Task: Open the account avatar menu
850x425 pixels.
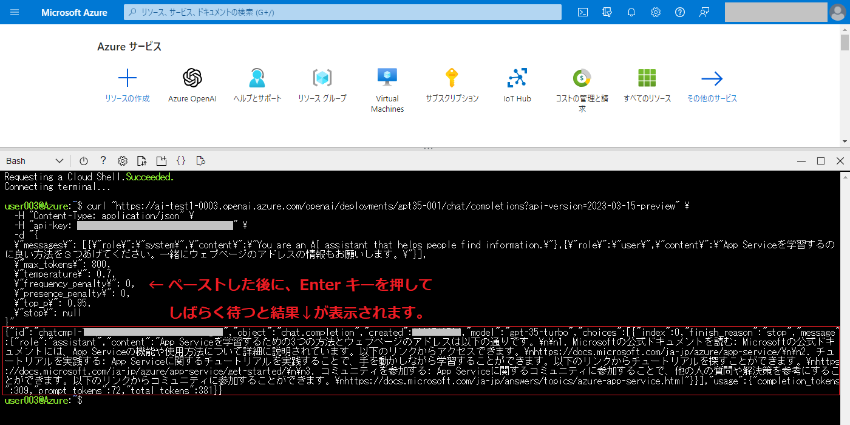Action: coord(837,12)
